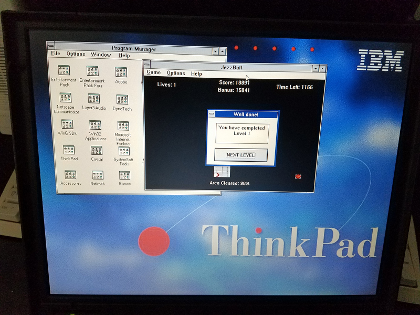The image size is (420, 315).
Task: Click the red JezzBall atom ball
Action: (298, 176)
